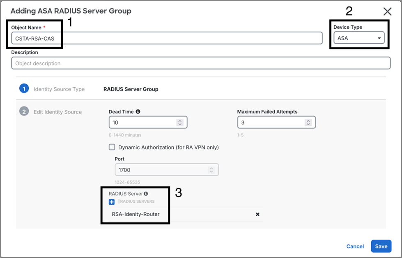The width and height of the screenshot is (402, 258).
Task: Enable Dynamic Authorization checkbox
Action: click(112, 147)
